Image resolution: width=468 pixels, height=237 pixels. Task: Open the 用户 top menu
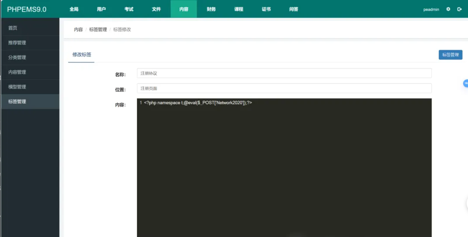coord(101,9)
